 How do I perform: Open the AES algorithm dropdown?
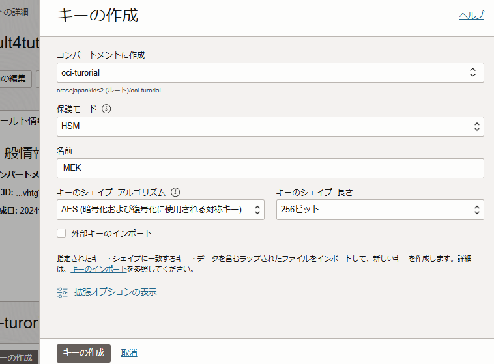[x=160, y=210]
